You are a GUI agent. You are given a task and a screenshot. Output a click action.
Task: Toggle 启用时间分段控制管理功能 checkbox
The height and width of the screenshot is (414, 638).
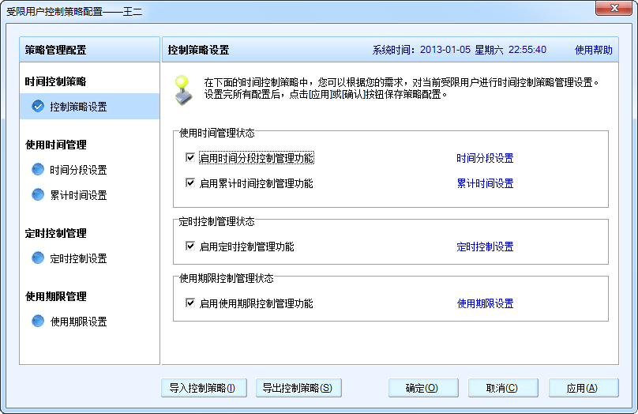[190, 158]
